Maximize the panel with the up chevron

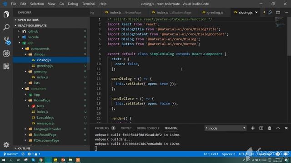(278, 128)
